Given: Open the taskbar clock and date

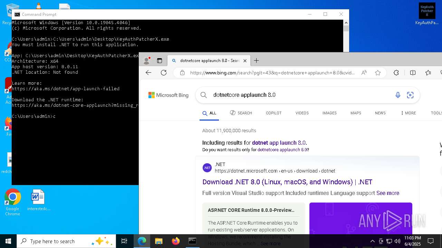Looking at the screenshot, I should (x=413, y=241).
